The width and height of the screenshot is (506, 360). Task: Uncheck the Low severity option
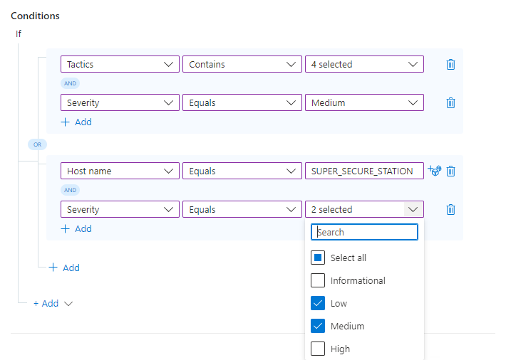point(318,304)
